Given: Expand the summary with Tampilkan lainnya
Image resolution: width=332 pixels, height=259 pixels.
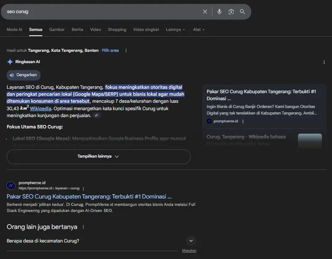Looking at the screenshot, I should (99, 157).
